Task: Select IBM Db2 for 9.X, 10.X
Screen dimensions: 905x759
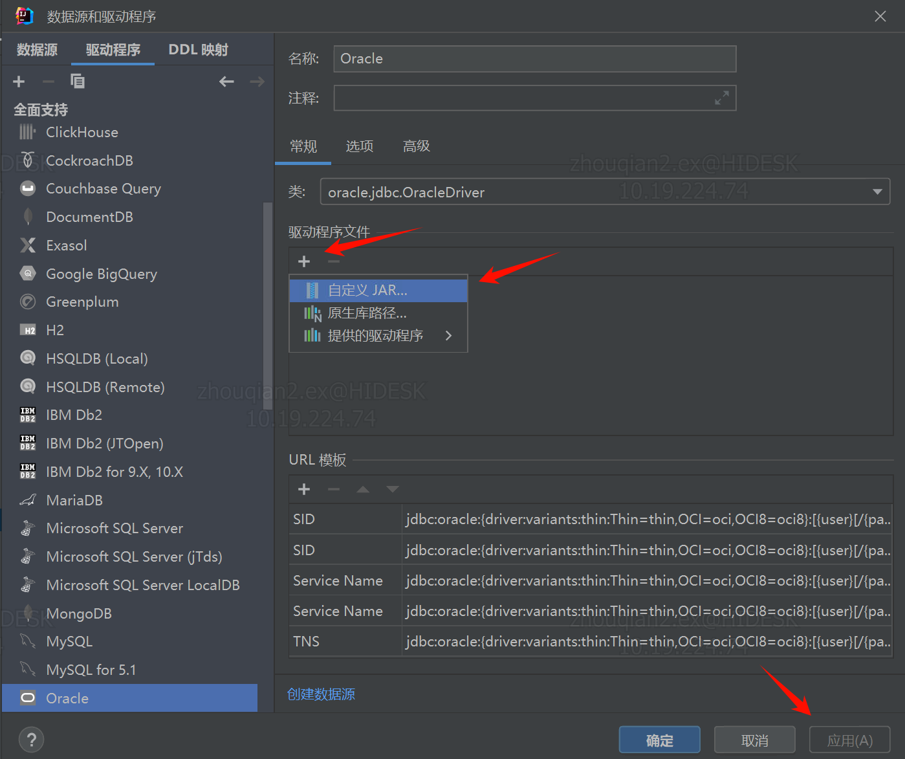Action: point(114,472)
